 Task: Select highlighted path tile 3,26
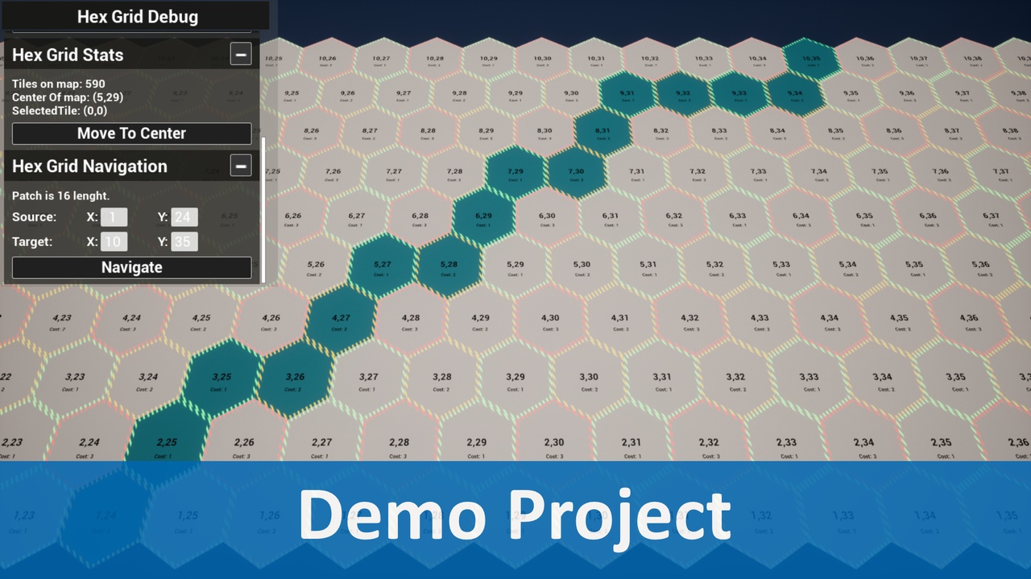pyautogui.click(x=296, y=380)
